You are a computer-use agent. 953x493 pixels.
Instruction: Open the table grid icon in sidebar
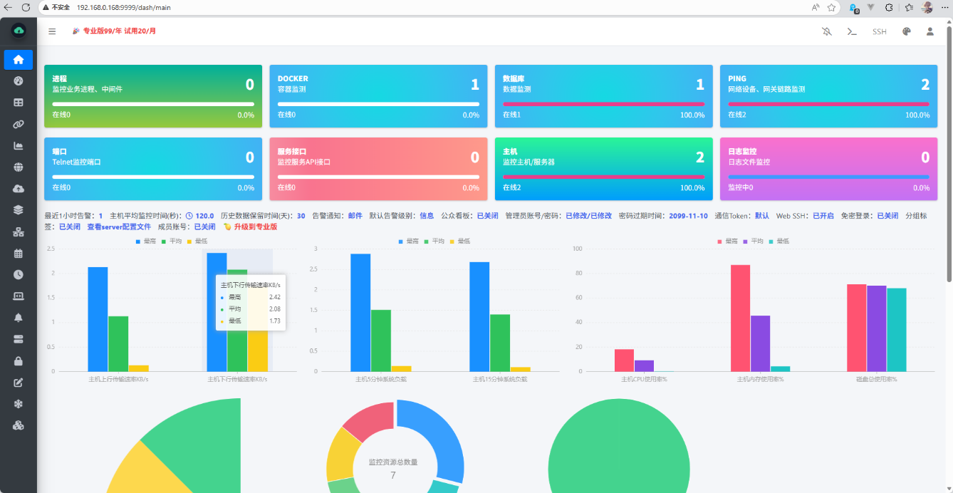pyautogui.click(x=19, y=103)
